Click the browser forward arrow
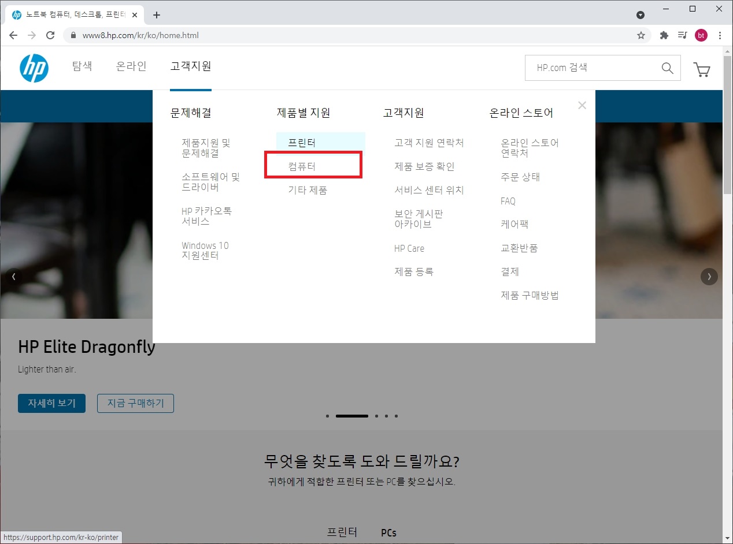Viewport: 733px width, 544px height. [32, 35]
